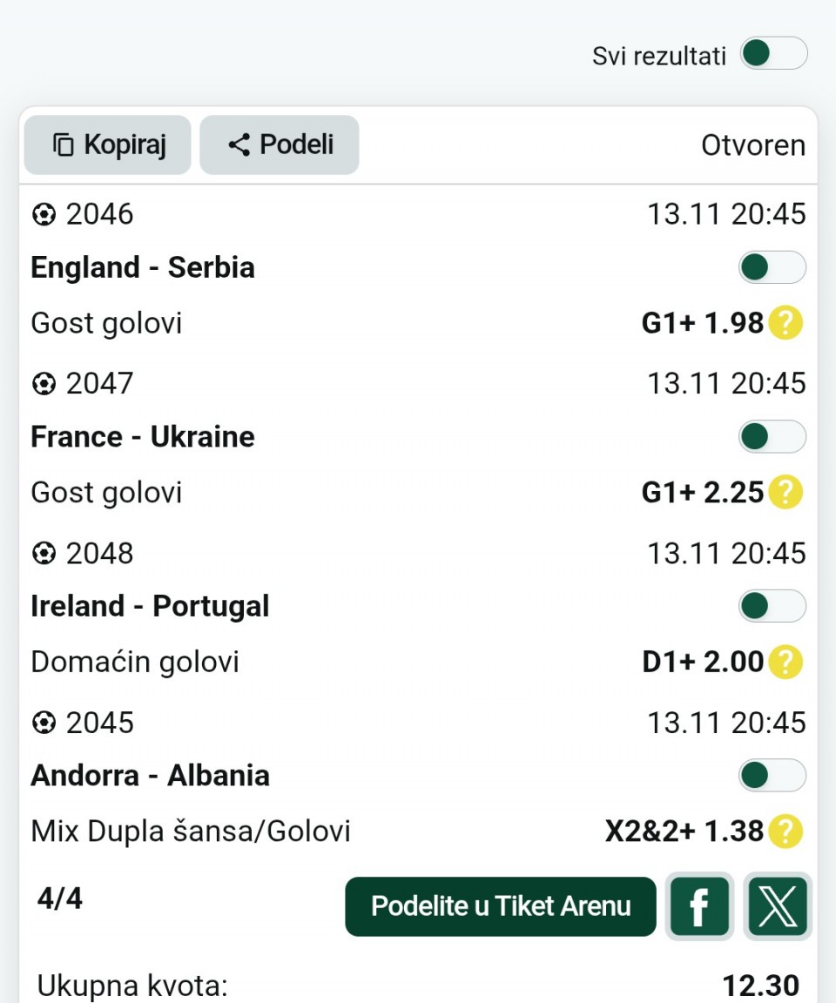This screenshot has width=836, height=1003.
Task: Share ticket on Facebook
Action: (x=699, y=906)
